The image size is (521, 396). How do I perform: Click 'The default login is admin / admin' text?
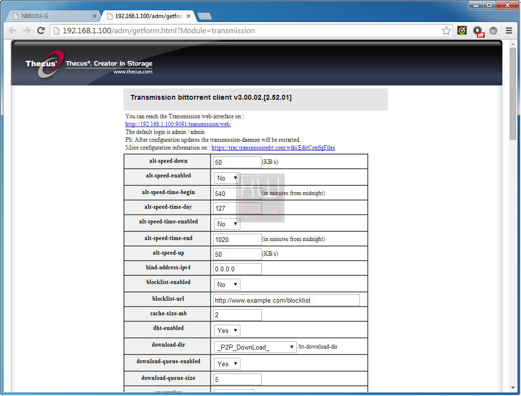tap(165, 132)
